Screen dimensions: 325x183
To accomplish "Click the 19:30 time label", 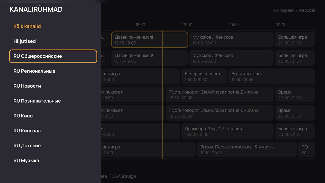I will click(x=234, y=25).
